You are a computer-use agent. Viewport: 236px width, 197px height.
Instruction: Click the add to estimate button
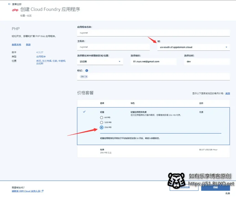point(184,187)
